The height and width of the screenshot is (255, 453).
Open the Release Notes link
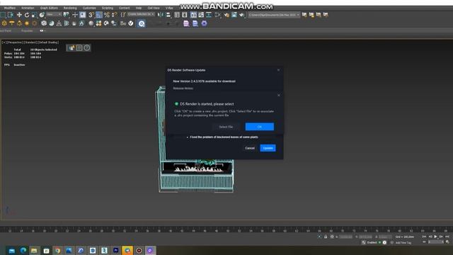coord(183,88)
